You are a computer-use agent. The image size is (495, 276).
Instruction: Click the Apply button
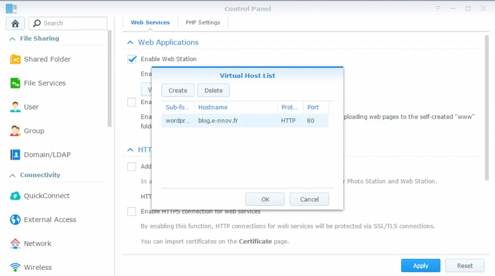(421, 265)
